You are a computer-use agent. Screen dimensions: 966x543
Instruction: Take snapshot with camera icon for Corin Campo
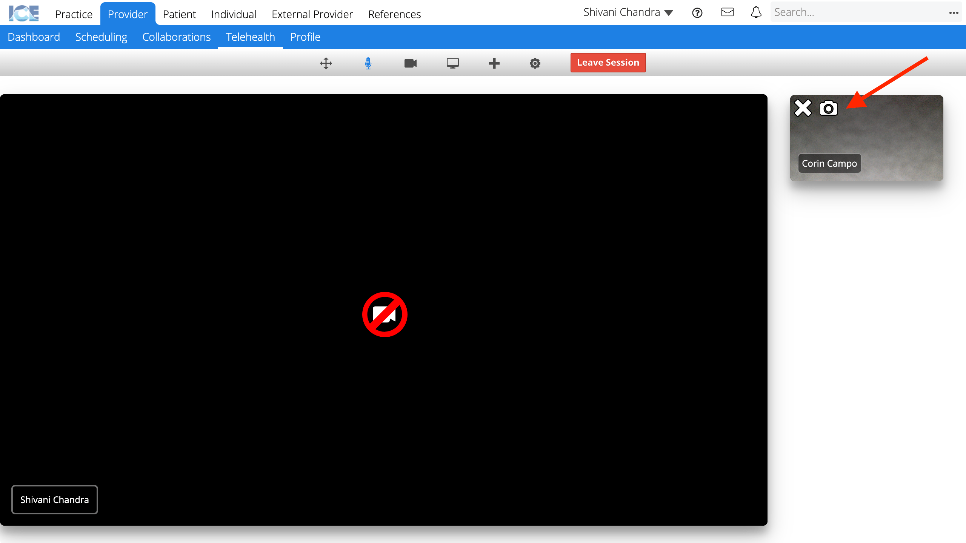[828, 108]
